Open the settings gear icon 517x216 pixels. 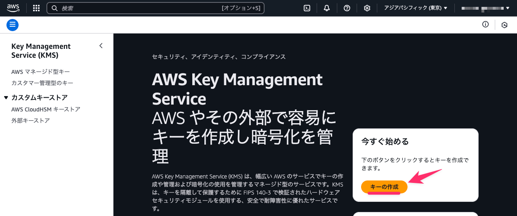[367, 8]
